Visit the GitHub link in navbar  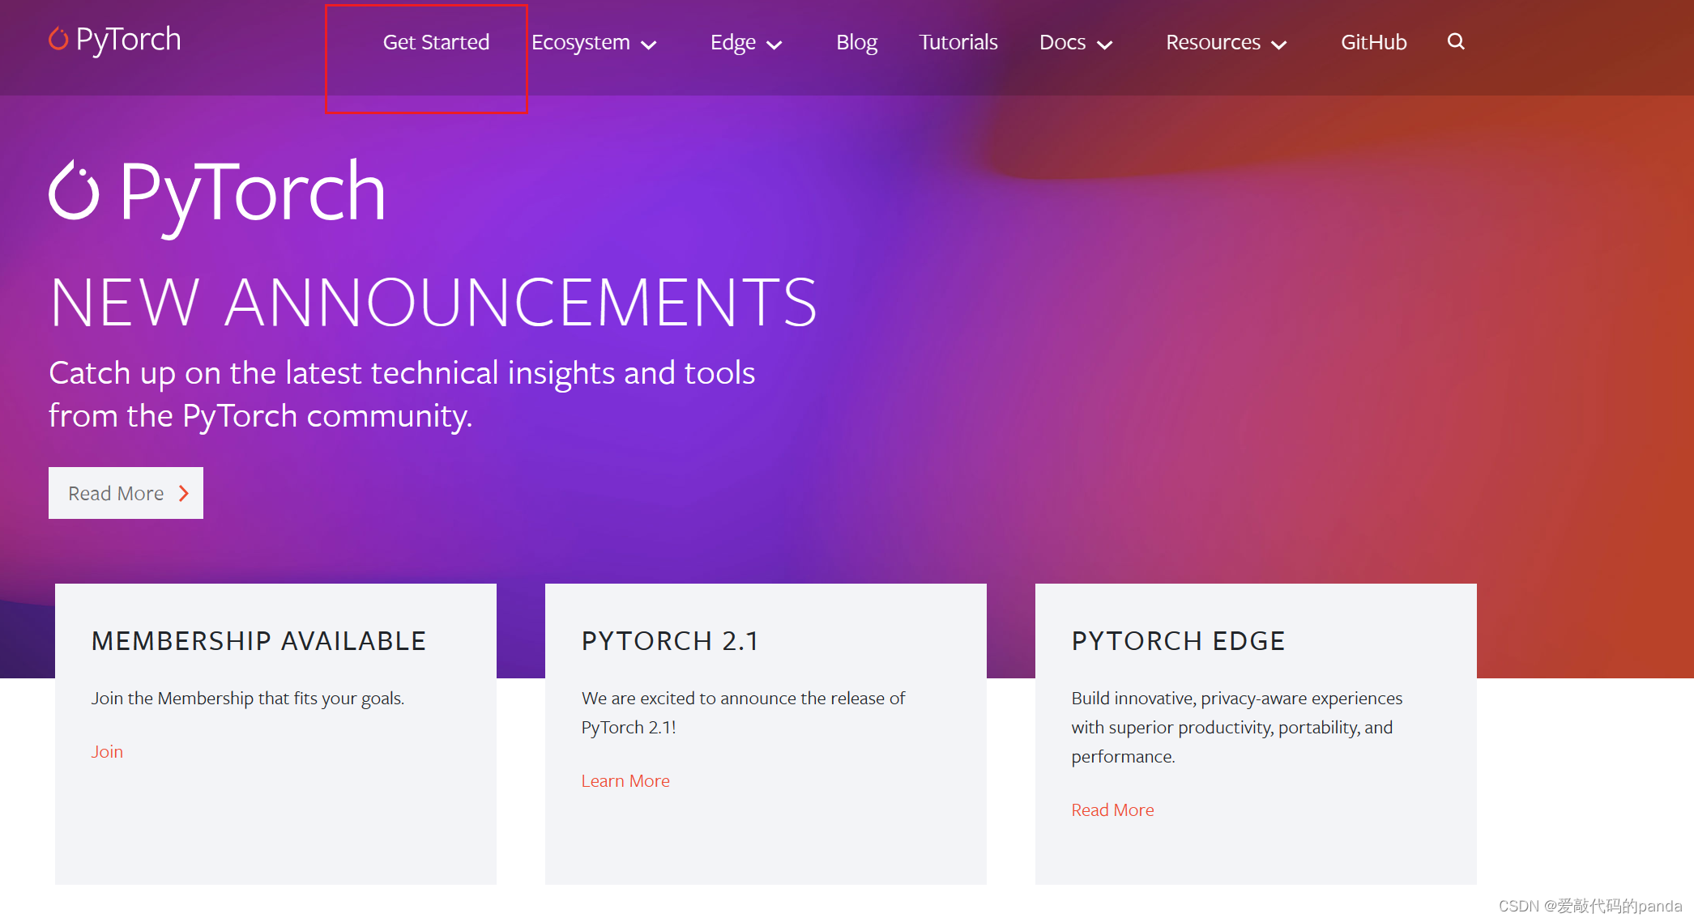point(1373,42)
